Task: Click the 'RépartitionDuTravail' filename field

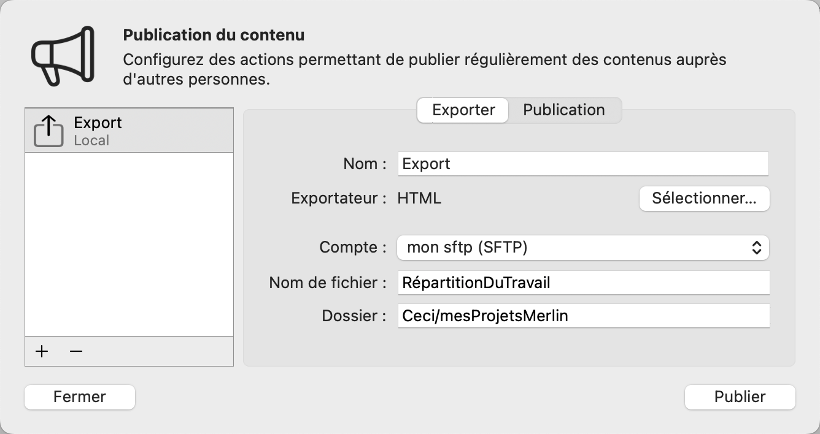Action: pos(583,283)
